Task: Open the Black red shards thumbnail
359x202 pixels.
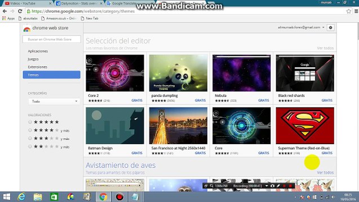Action: tap(305, 73)
